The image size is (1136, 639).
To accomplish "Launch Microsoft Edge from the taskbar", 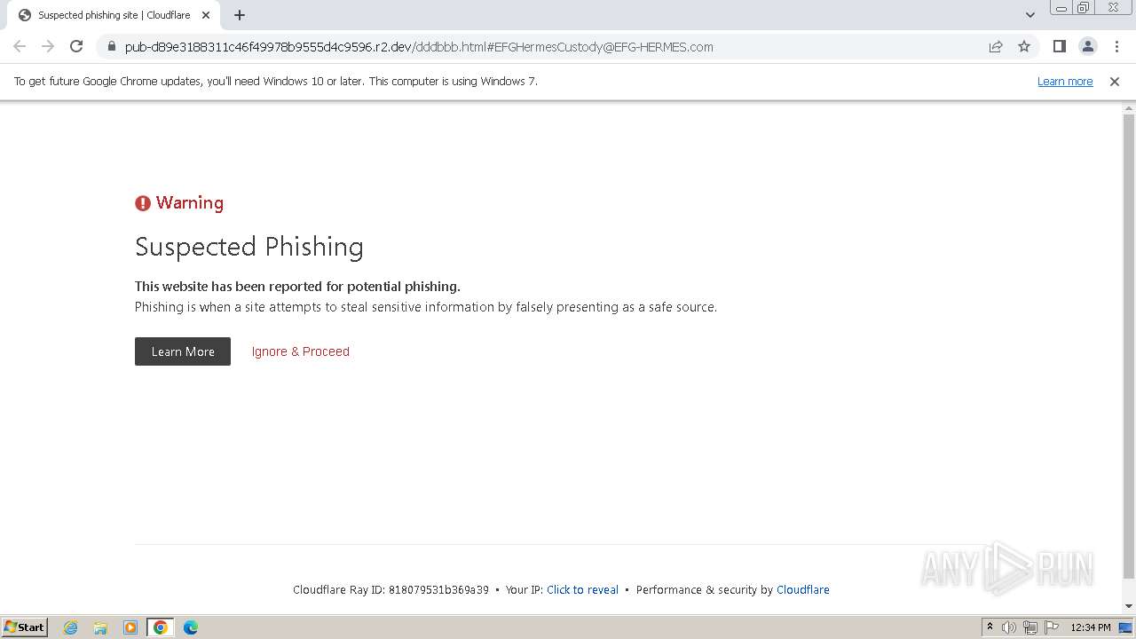I will coord(190,627).
